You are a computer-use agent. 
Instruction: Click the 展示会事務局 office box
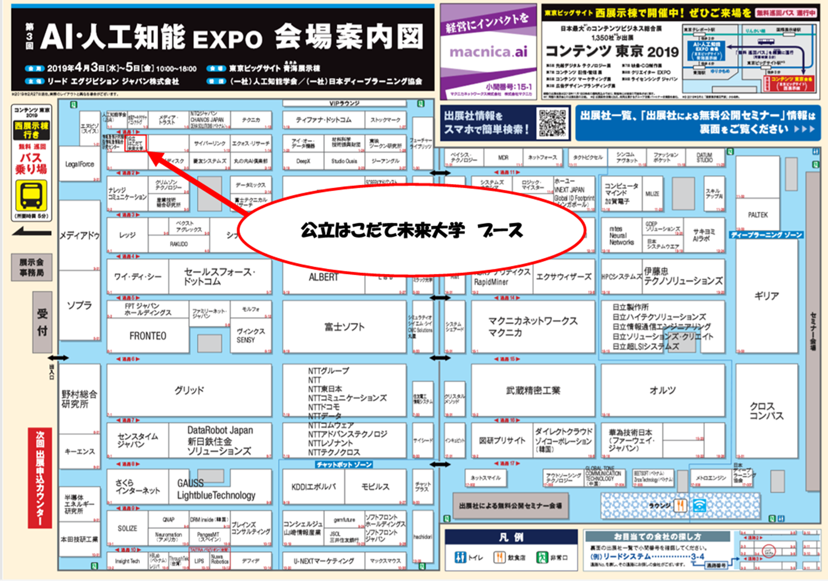pyautogui.click(x=31, y=267)
